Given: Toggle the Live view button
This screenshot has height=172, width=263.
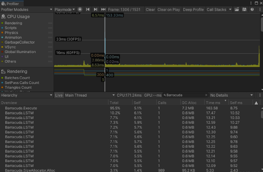Looking at the screenshot, I should tap(59, 95).
